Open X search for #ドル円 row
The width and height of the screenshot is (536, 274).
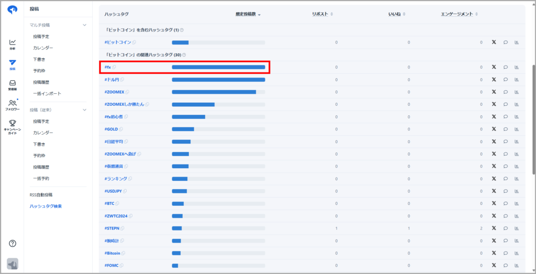494,79
